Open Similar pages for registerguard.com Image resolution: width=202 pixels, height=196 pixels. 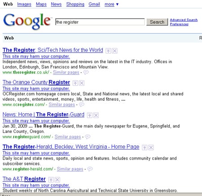coord(68,137)
